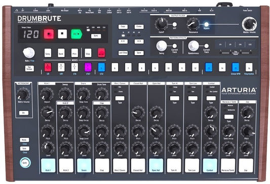Image resolution: width=270 pixels, height=184 pixels.
Task: Tap the Cymbal pad
Action: point(210,165)
